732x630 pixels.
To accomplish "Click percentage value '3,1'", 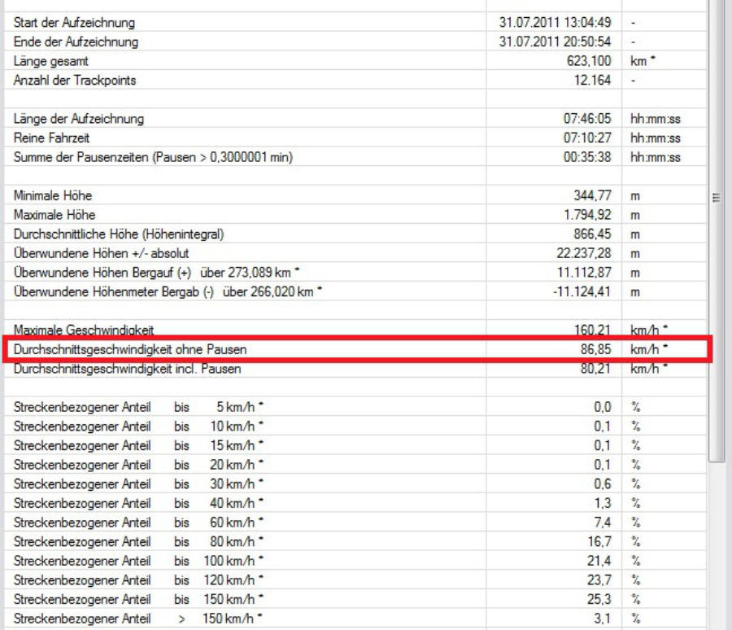I will pos(602,618).
